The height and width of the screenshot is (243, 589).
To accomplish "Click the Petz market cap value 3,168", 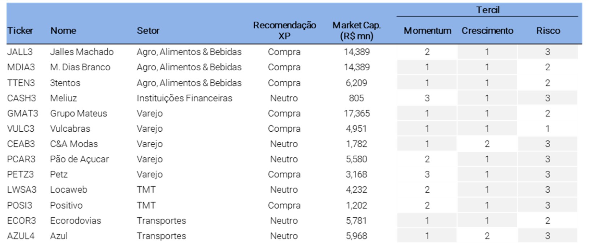I will (356, 174).
